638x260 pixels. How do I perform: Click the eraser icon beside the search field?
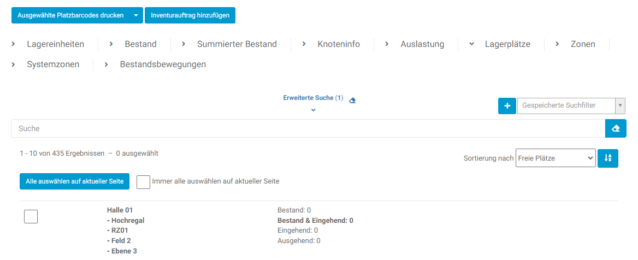[616, 128]
